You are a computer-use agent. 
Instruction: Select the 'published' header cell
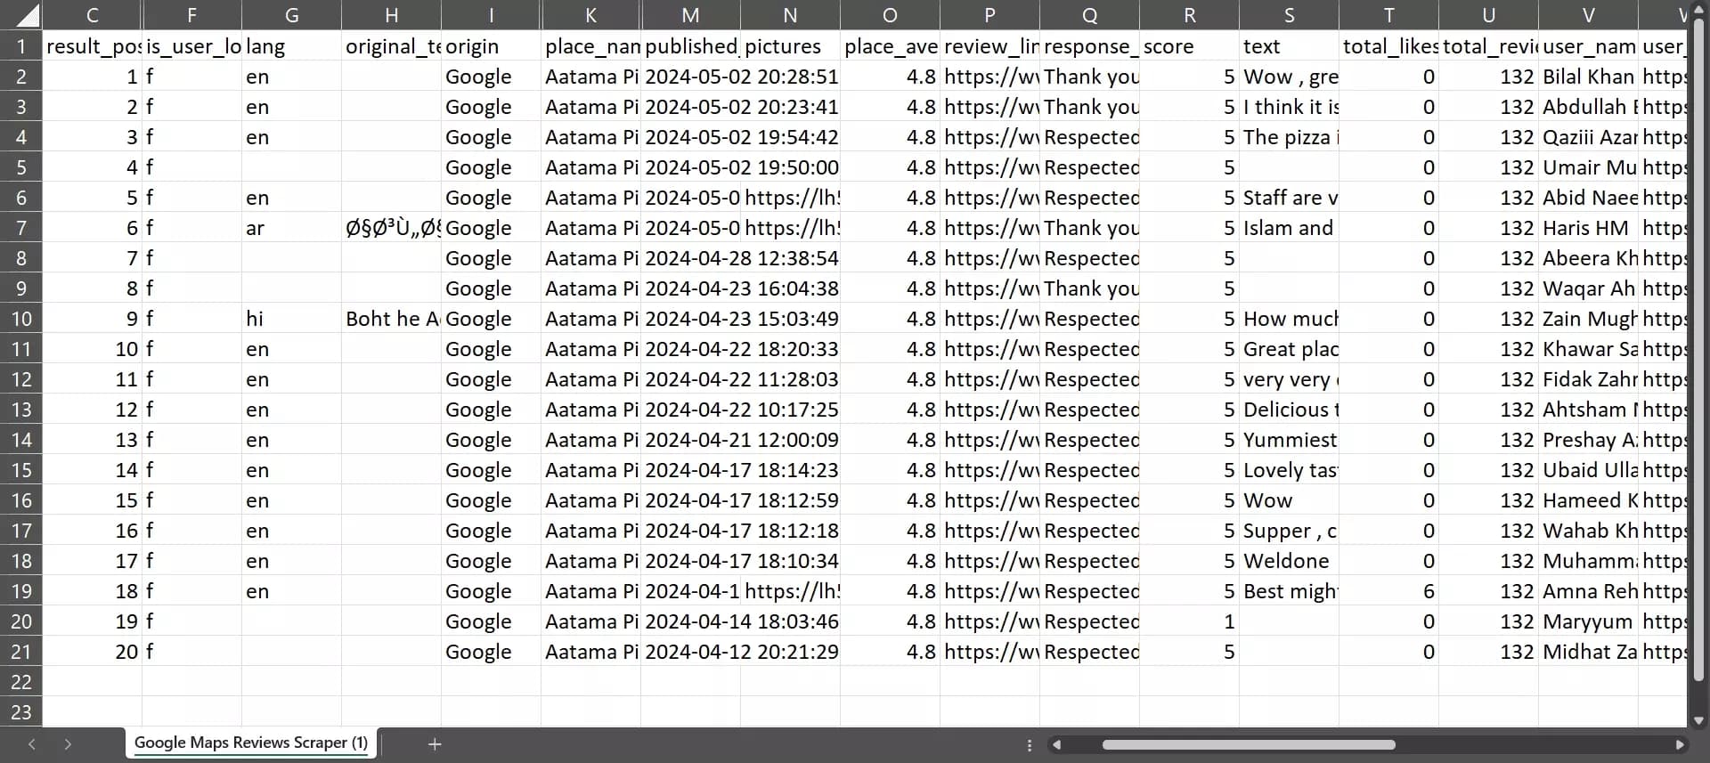click(690, 46)
